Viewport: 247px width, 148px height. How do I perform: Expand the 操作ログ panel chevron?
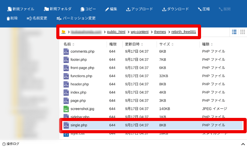click(x=243, y=144)
